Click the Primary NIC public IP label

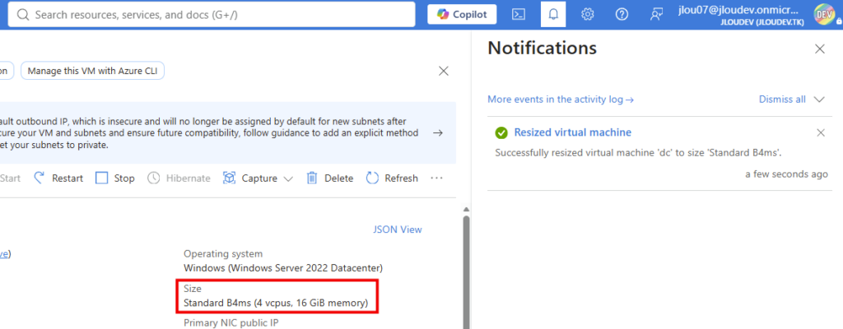tap(231, 323)
